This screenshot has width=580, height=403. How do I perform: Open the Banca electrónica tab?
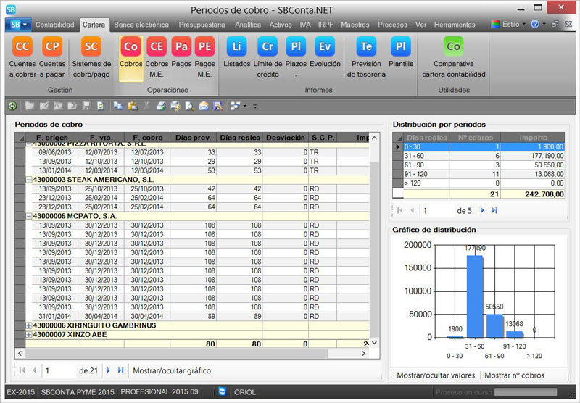click(142, 24)
